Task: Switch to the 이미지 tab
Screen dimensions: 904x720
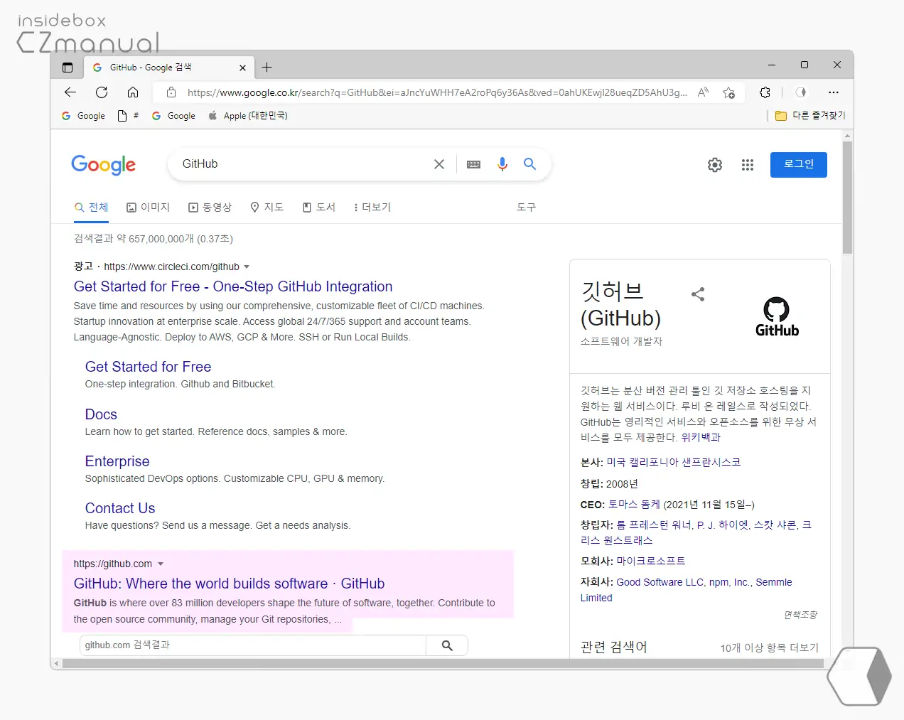Action: pyautogui.click(x=148, y=208)
